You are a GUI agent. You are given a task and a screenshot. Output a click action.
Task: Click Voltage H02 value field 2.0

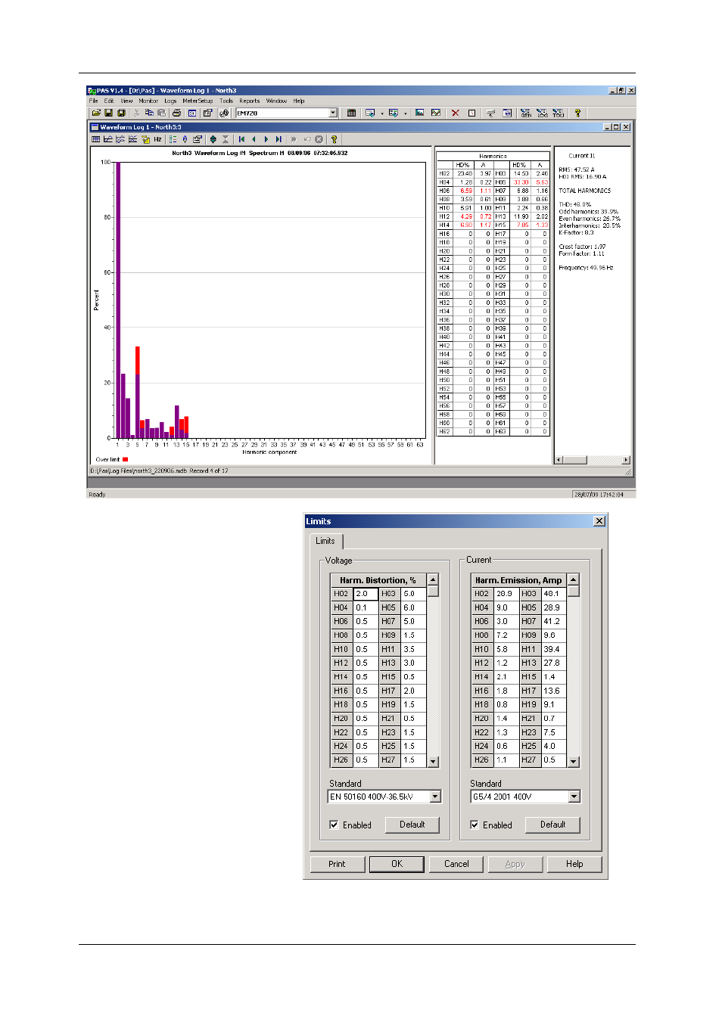pyautogui.click(x=366, y=594)
